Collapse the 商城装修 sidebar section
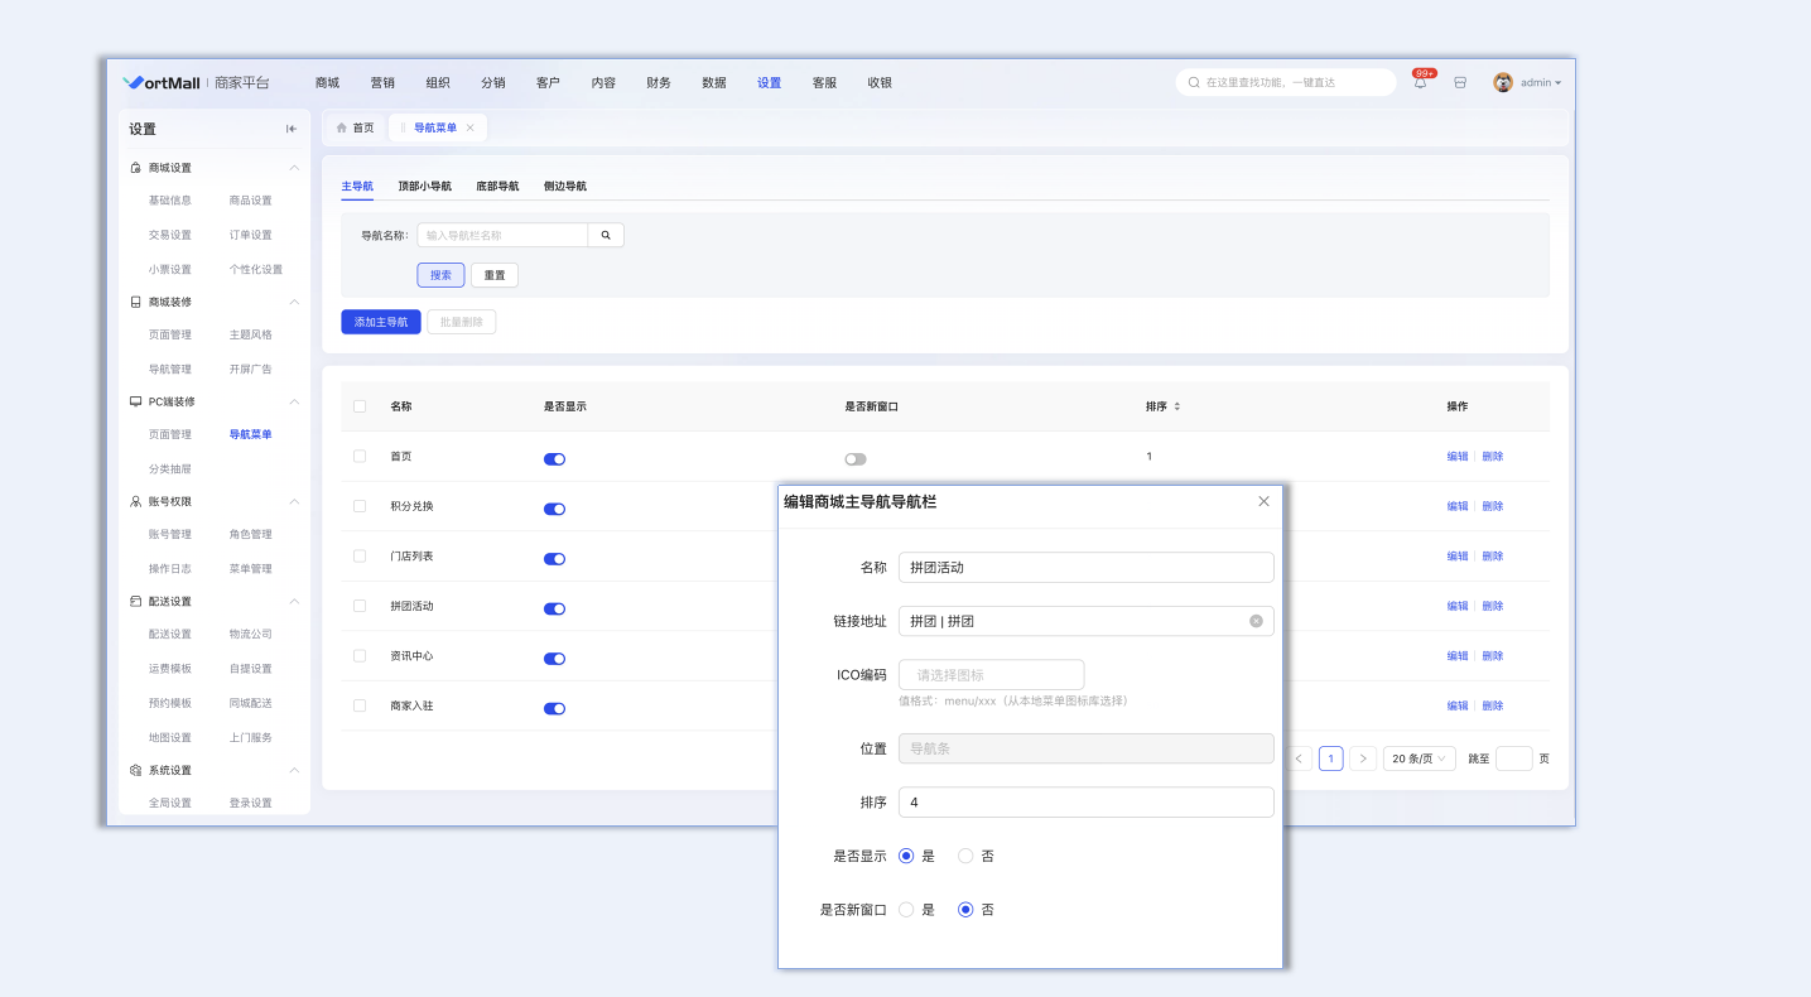This screenshot has width=1811, height=997. [295, 302]
